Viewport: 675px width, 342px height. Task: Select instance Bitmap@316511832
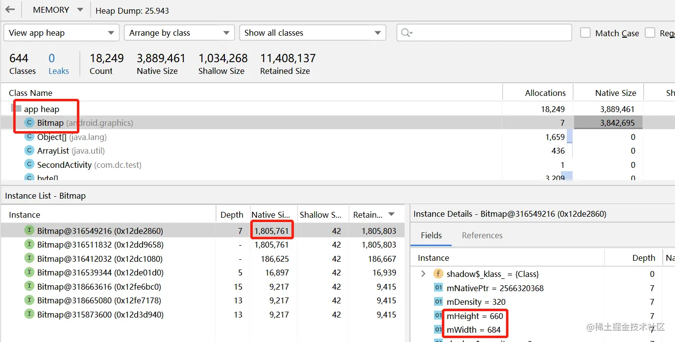tap(203, 245)
